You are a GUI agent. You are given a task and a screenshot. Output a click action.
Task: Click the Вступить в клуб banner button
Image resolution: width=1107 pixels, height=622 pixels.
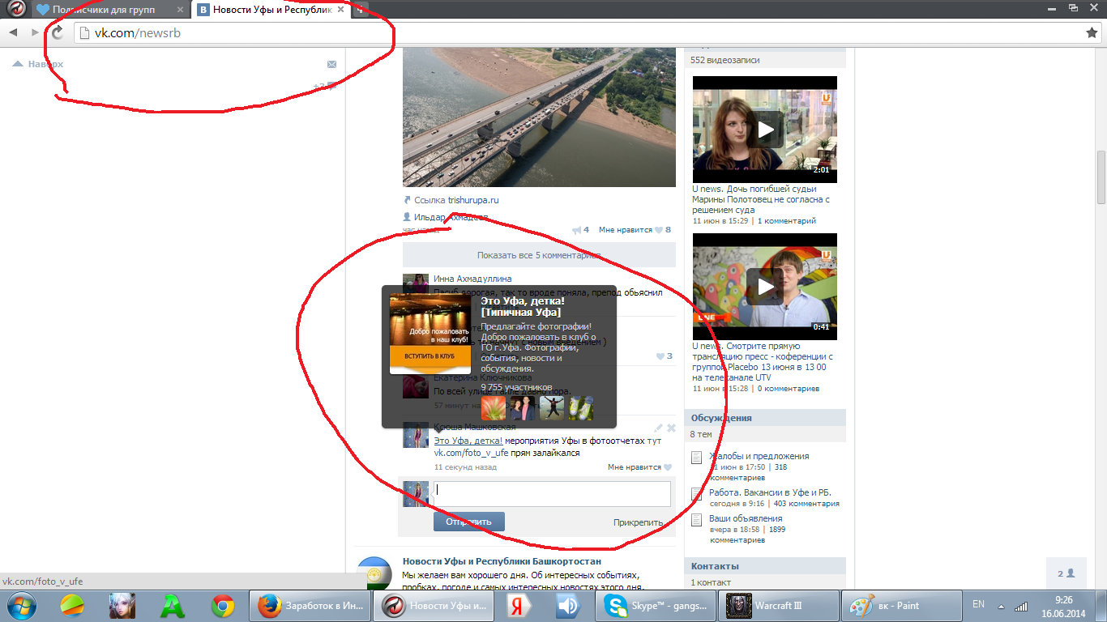pyautogui.click(x=430, y=356)
